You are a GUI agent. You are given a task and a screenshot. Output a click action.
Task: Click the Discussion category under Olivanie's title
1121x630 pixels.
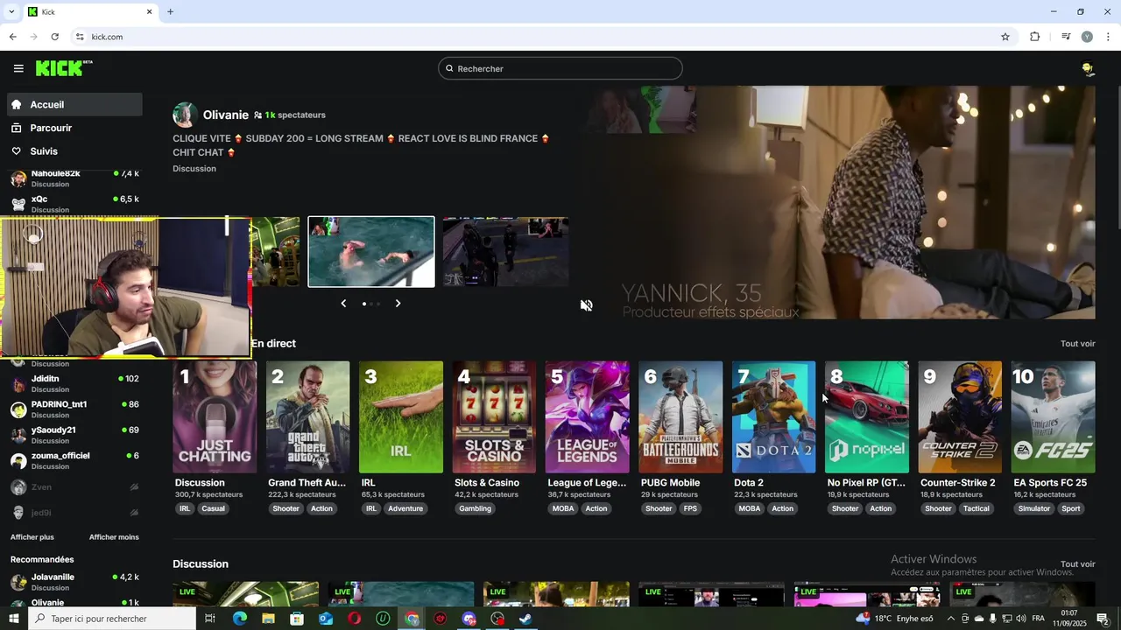click(x=194, y=169)
